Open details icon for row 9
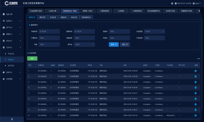This screenshot has width=204, height=122. tap(195, 115)
